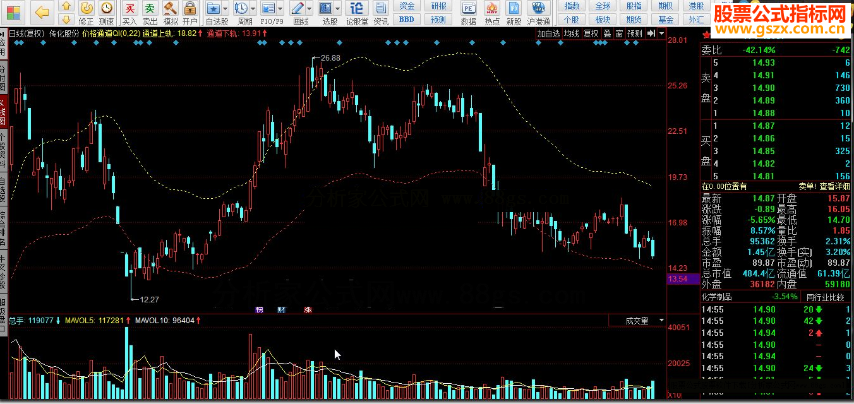
Task: Expand the 周期 period dropdown arrow
Action: pyautogui.click(x=253, y=9)
